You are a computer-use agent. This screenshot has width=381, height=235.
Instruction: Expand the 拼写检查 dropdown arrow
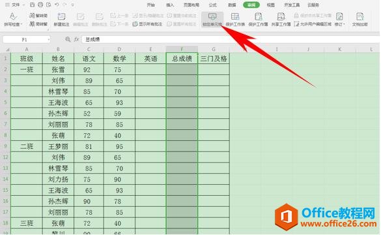21,24
